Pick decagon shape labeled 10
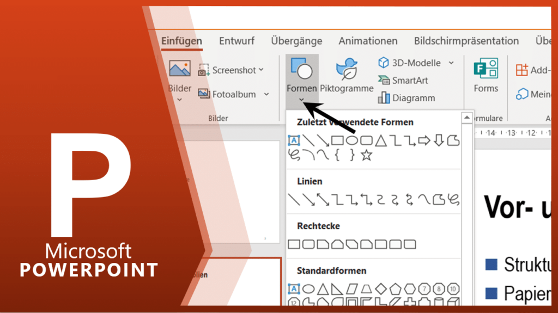This screenshot has height=313, width=558. coord(453,289)
